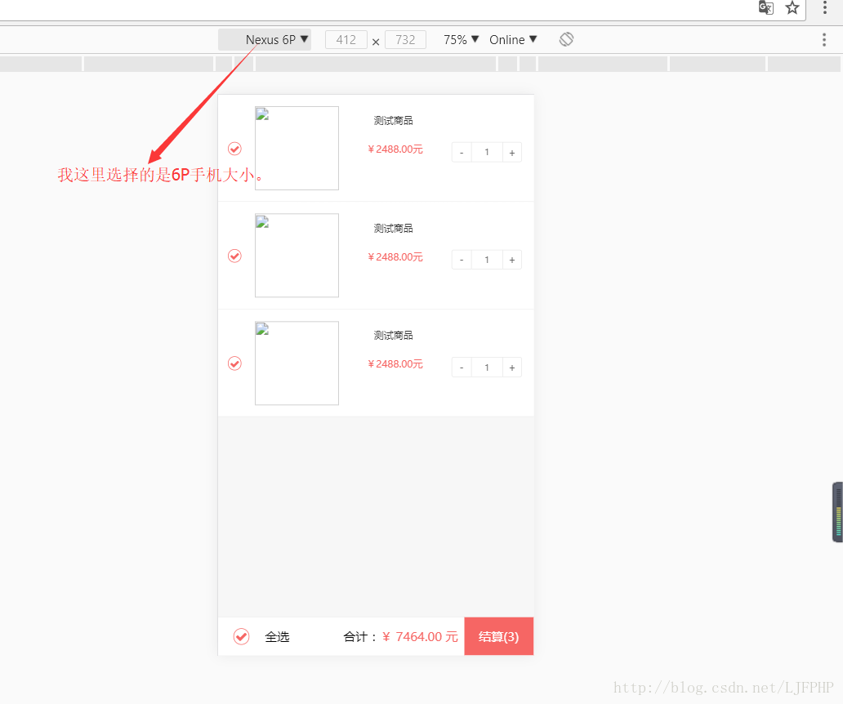
Task: Click the Google Translate icon in toolbar
Action: [765, 7]
